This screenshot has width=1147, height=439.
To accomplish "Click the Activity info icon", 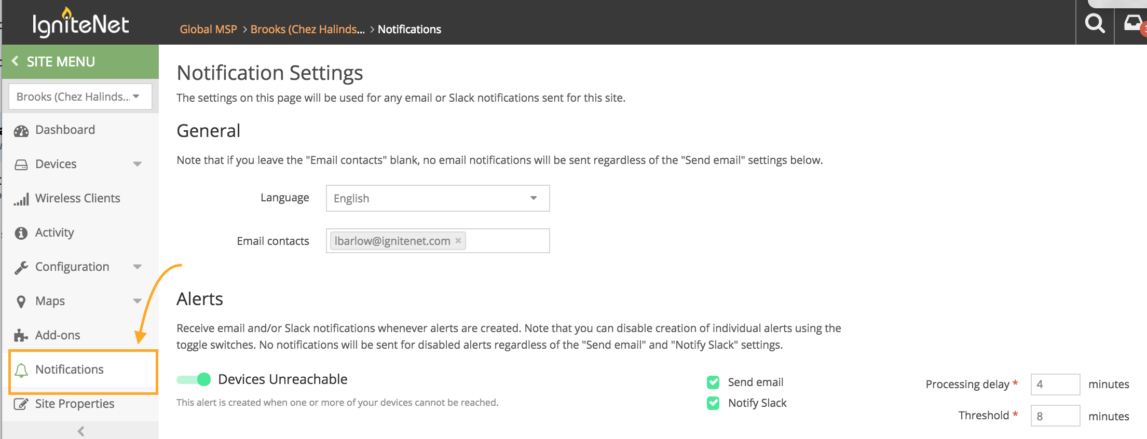I will (21, 233).
